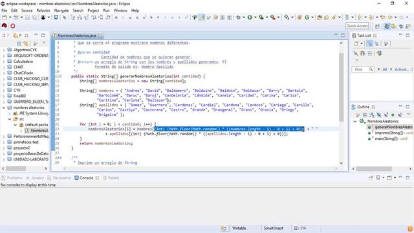The image size is (414, 233).
Task: Toggle Hide Fields in Outline toolbar
Action: point(379,115)
